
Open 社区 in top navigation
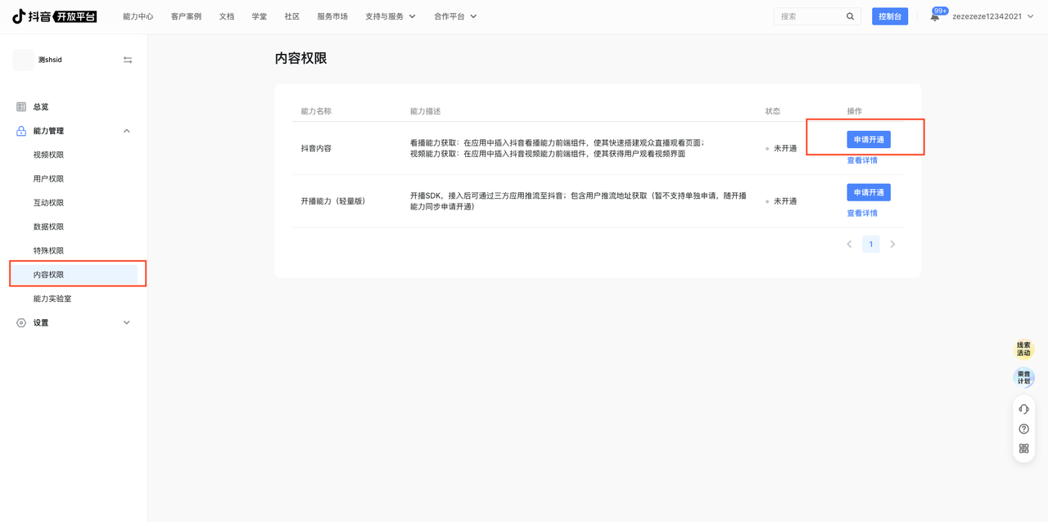point(292,16)
